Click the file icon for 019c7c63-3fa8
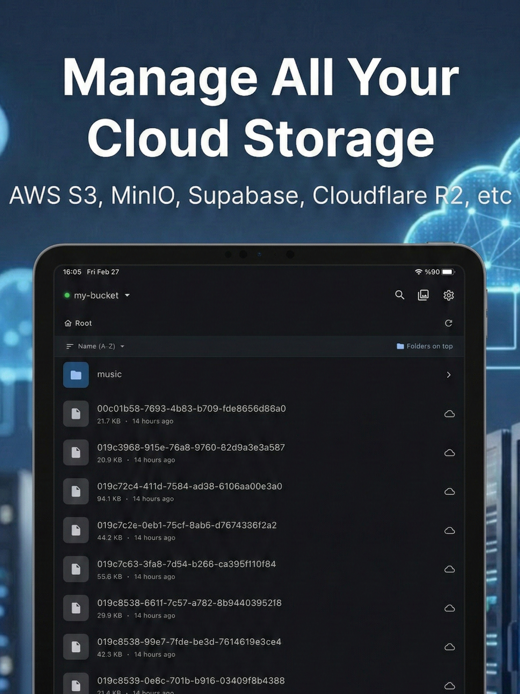The image size is (520, 694). [76, 569]
